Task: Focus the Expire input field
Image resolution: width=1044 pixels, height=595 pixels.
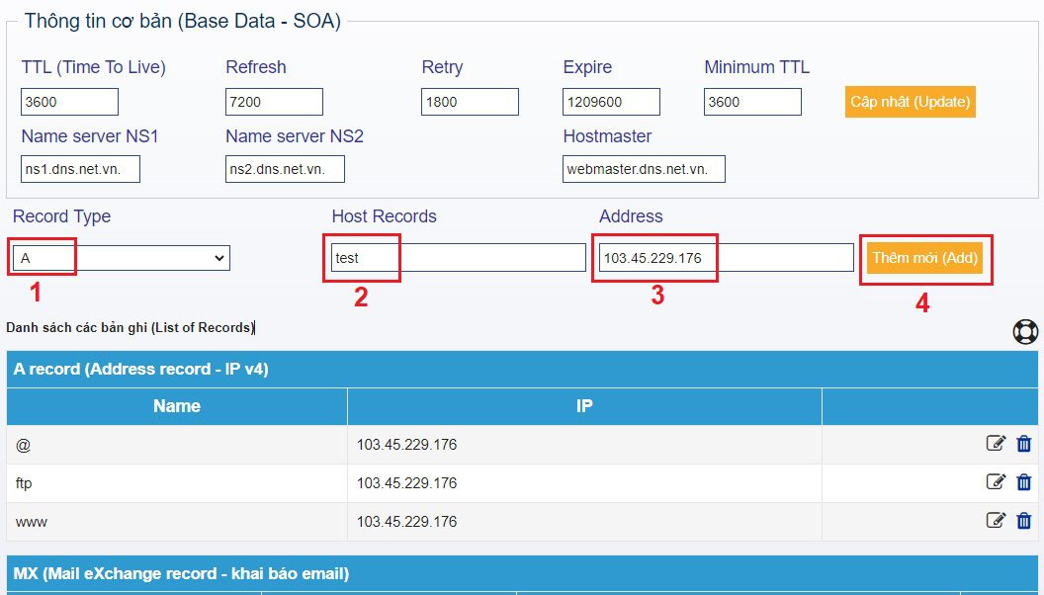Action: click(611, 102)
